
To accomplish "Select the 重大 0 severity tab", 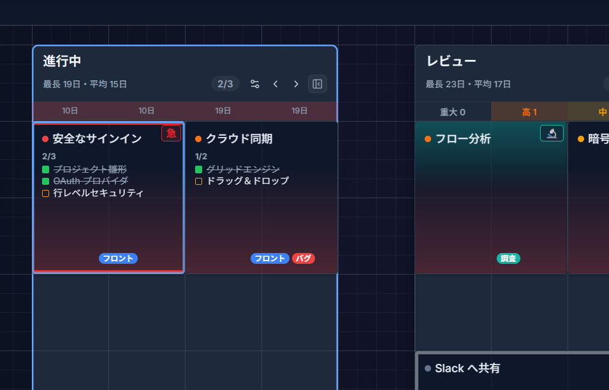I will tap(453, 112).
